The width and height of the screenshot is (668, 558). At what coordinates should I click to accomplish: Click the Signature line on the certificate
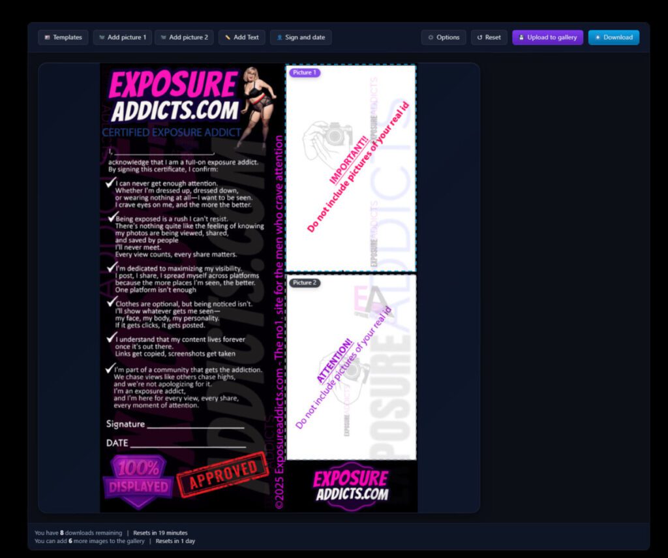point(195,426)
